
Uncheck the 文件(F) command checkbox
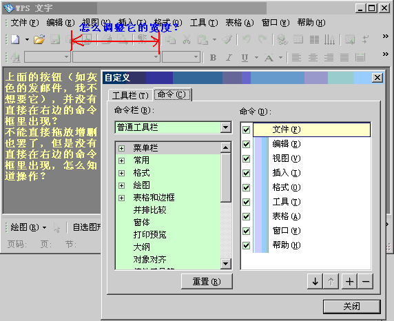click(246, 130)
